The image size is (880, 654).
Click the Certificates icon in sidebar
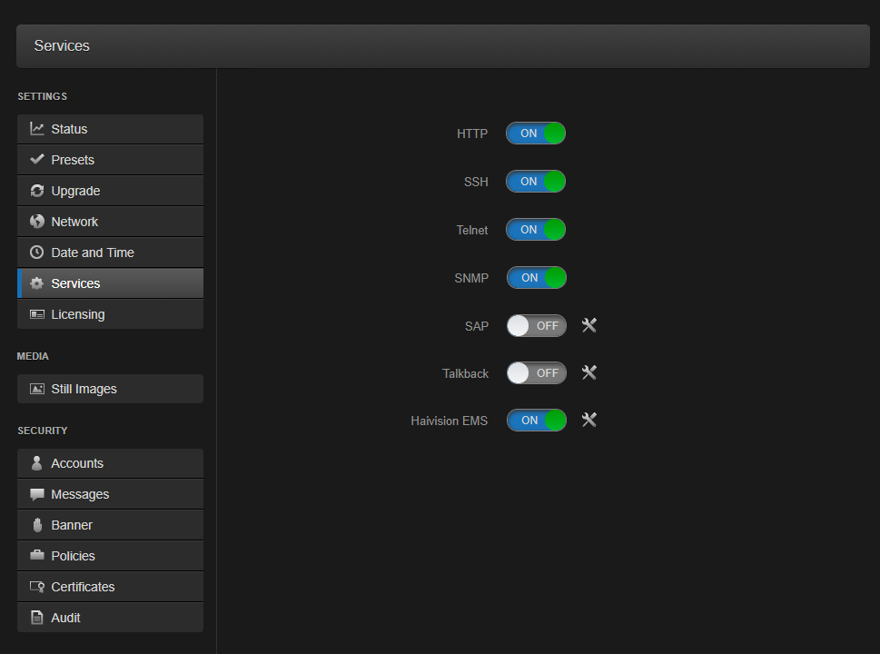37,587
